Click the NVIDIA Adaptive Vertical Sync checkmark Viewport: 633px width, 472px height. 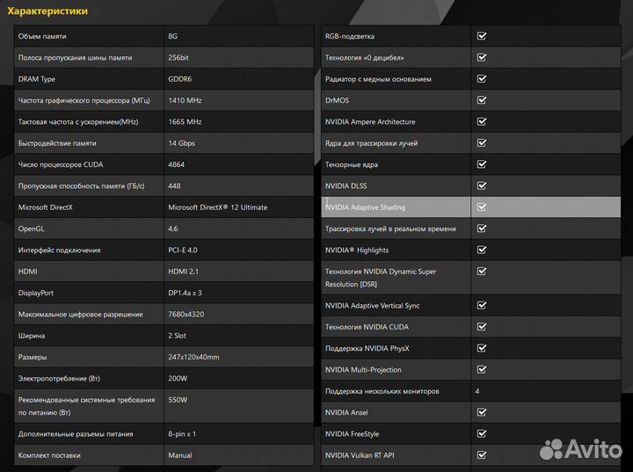[x=481, y=305]
